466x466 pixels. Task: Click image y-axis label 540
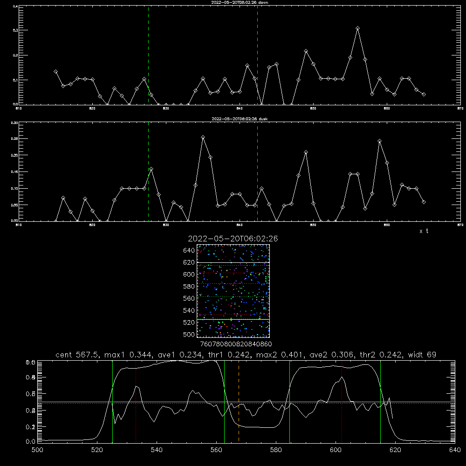pos(189,310)
